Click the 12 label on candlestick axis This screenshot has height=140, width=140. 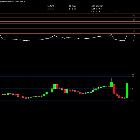pyautogui.click(x=133, y=74)
